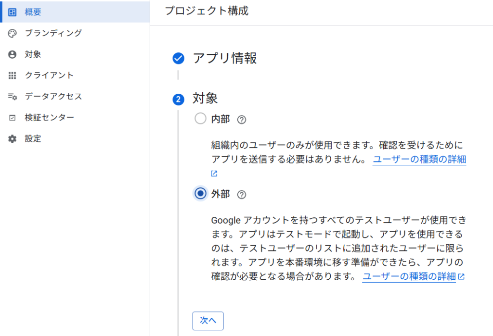Screen dimensions: 493x336
Task: Open help icon next to 外部
Action: point(242,194)
